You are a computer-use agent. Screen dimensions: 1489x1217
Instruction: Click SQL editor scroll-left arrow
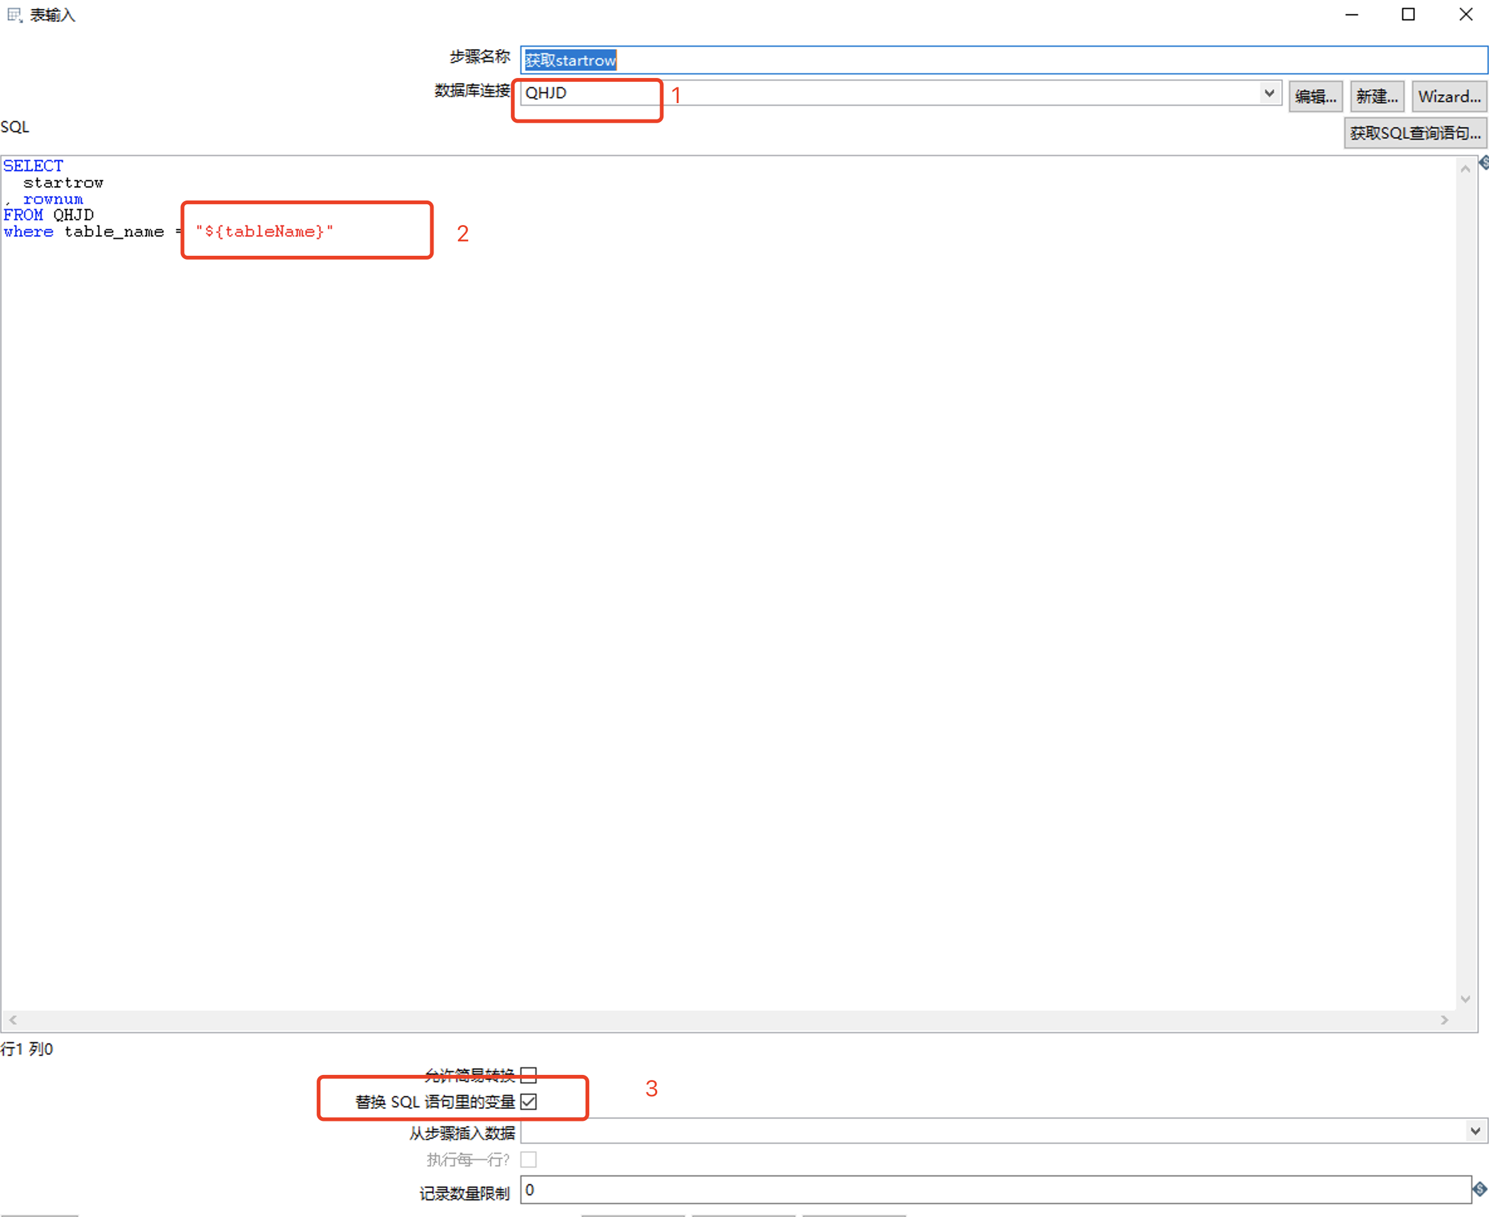[x=13, y=1020]
